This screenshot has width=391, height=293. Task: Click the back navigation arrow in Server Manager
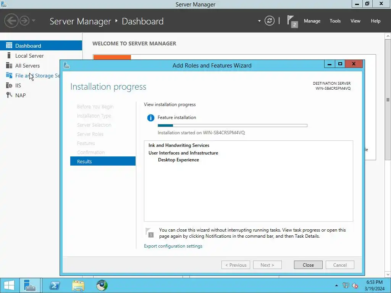coord(11,21)
